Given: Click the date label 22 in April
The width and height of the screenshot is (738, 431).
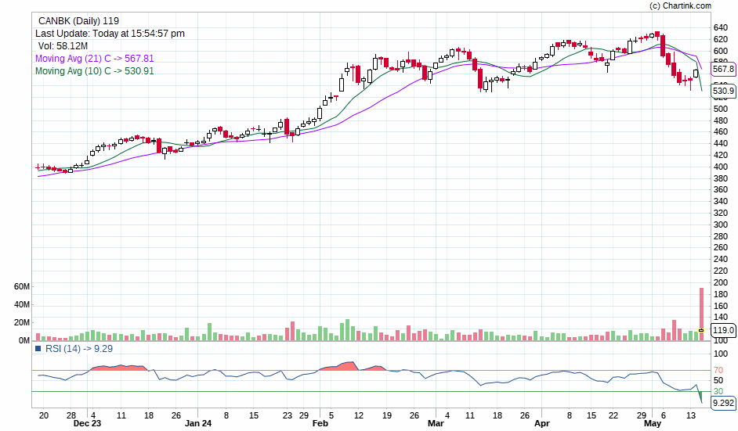Looking at the screenshot, I should point(613,415).
